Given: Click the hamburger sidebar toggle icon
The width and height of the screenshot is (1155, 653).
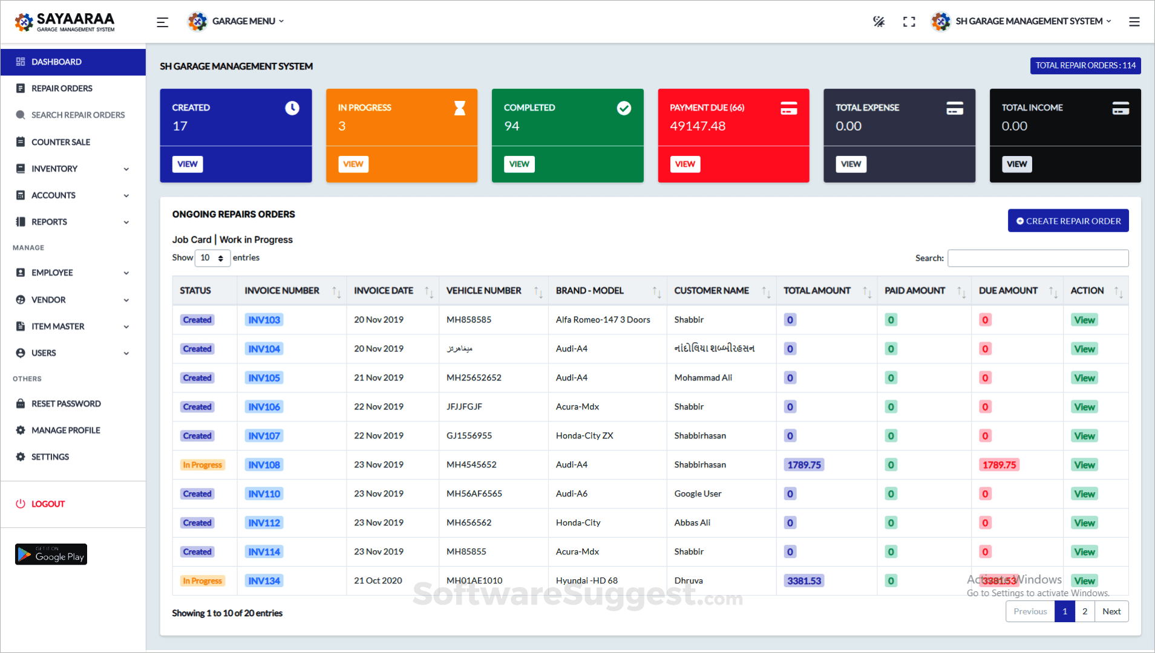Looking at the screenshot, I should [x=162, y=22].
